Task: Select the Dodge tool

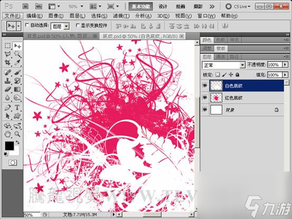Action: tap(17, 98)
